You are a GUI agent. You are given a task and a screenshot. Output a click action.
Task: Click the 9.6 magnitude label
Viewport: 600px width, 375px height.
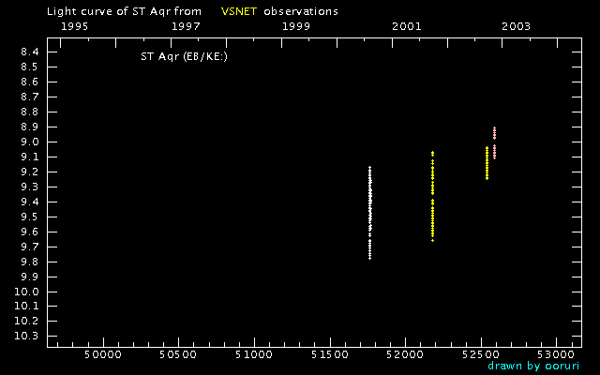pyautogui.click(x=30, y=232)
